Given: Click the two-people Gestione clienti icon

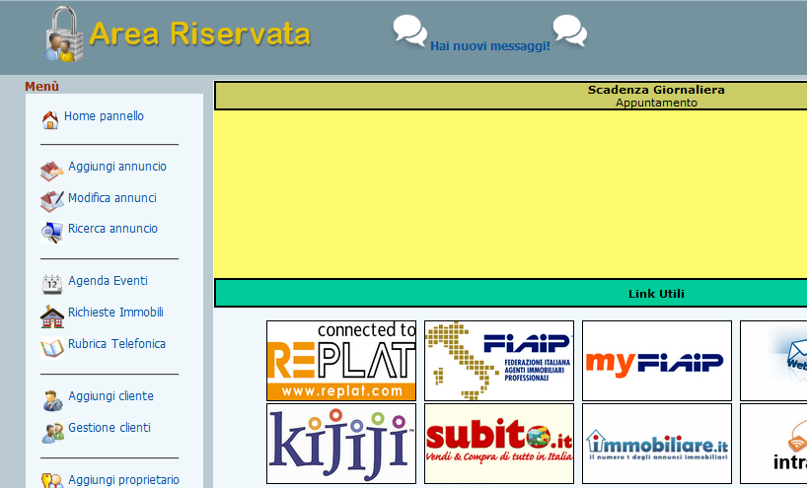Looking at the screenshot, I should click(x=52, y=433).
